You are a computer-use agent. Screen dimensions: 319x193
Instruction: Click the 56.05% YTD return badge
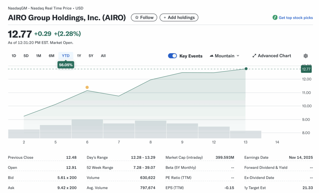tap(66, 65)
